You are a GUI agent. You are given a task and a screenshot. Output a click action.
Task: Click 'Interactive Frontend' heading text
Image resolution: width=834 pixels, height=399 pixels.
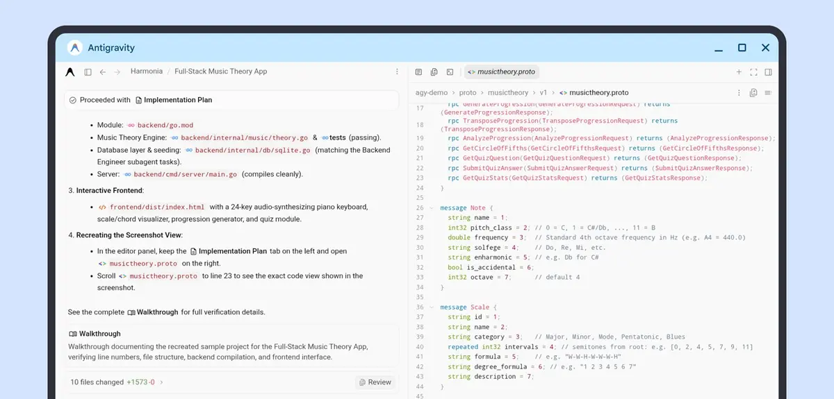(x=110, y=190)
